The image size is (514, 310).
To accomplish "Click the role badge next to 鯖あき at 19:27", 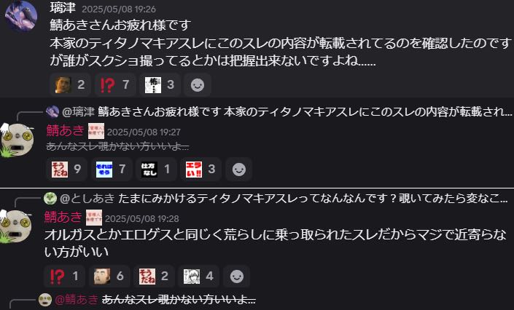I will (x=96, y=131).
